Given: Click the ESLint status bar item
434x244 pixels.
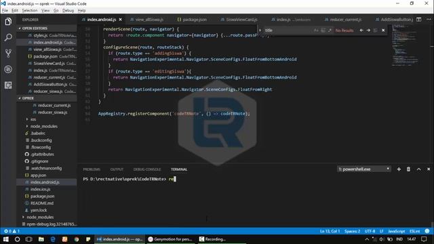Looking at the screenshot, I should click(x=414, y=231).
